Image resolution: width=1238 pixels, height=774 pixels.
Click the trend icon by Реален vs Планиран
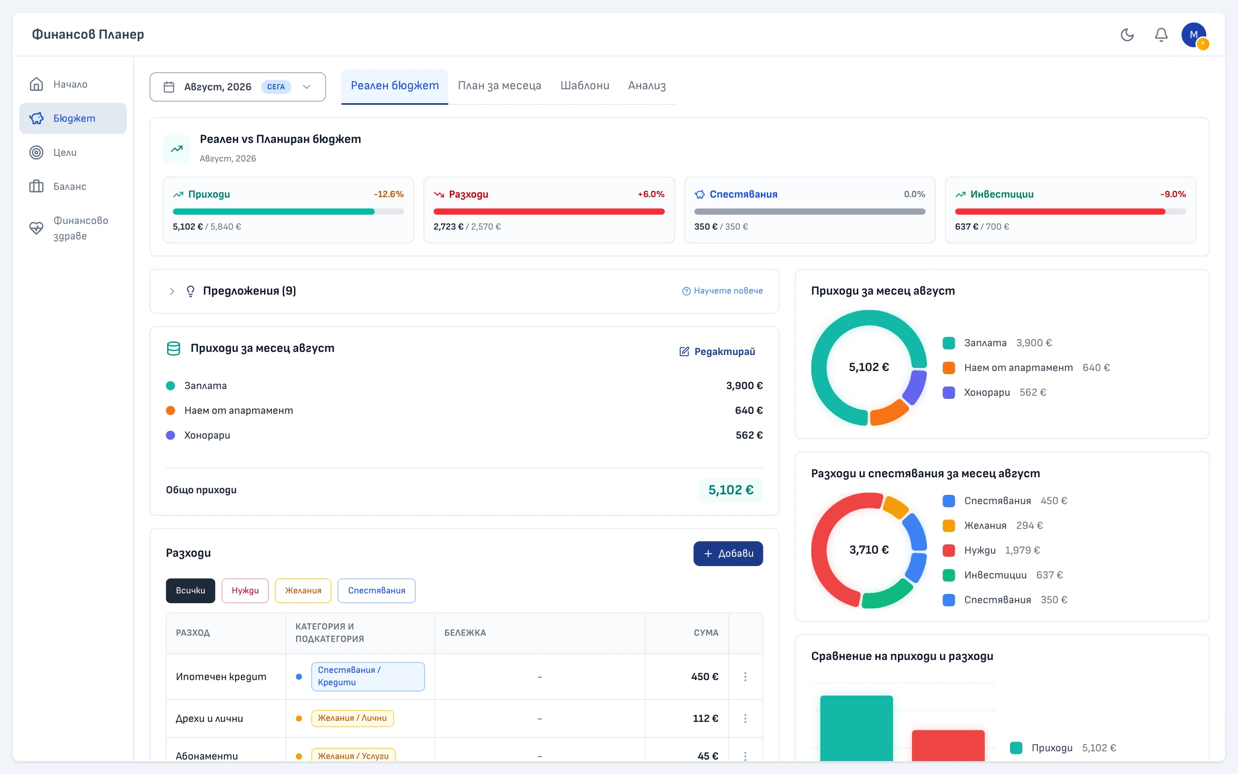(177, 149)
